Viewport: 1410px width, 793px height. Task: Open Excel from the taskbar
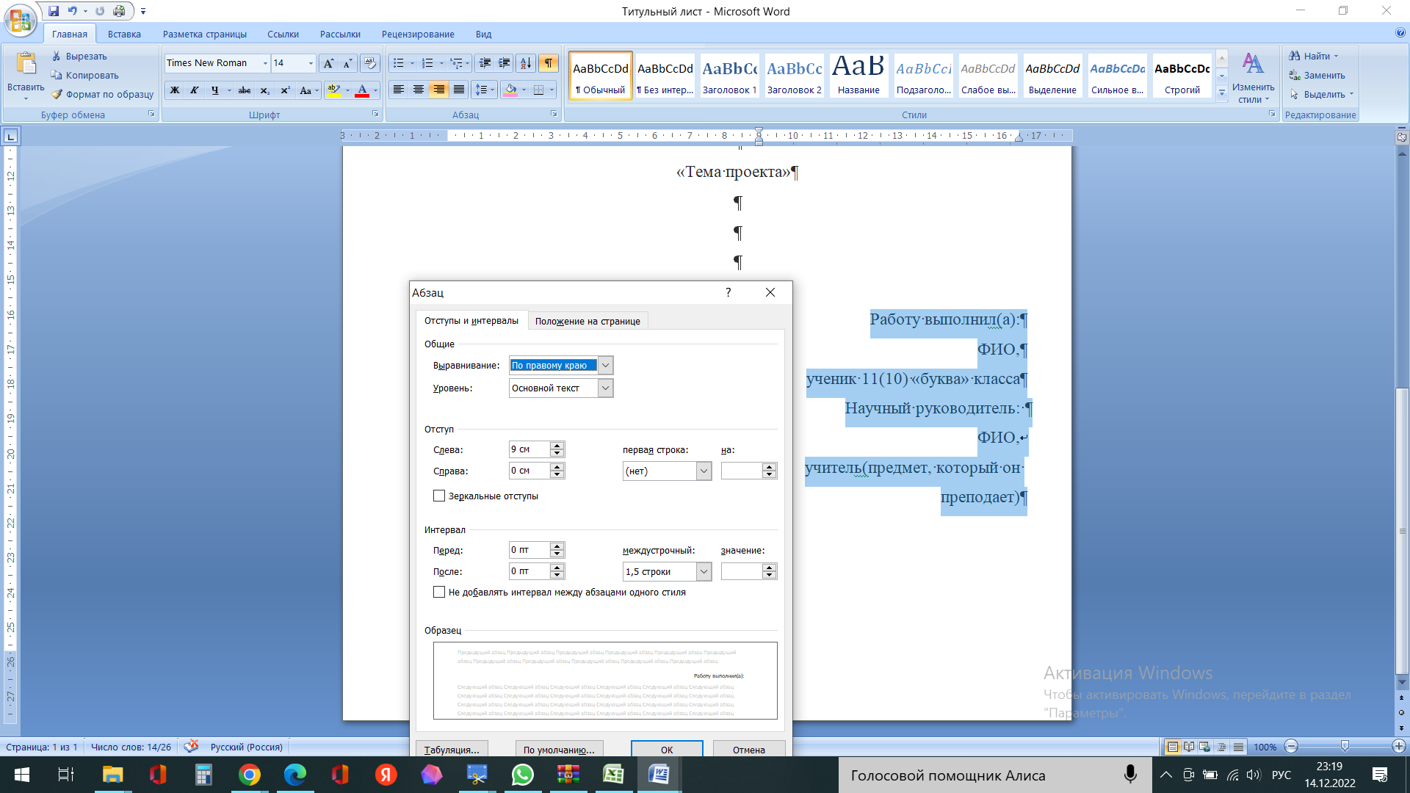pos(613,775)
